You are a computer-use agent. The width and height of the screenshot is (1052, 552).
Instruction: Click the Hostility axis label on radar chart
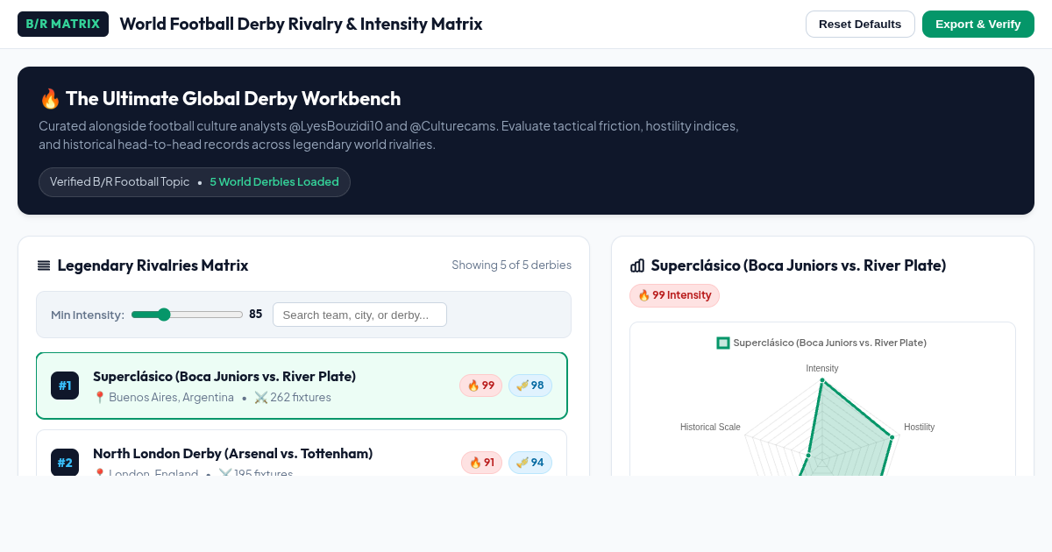click(x=919, y=427)
